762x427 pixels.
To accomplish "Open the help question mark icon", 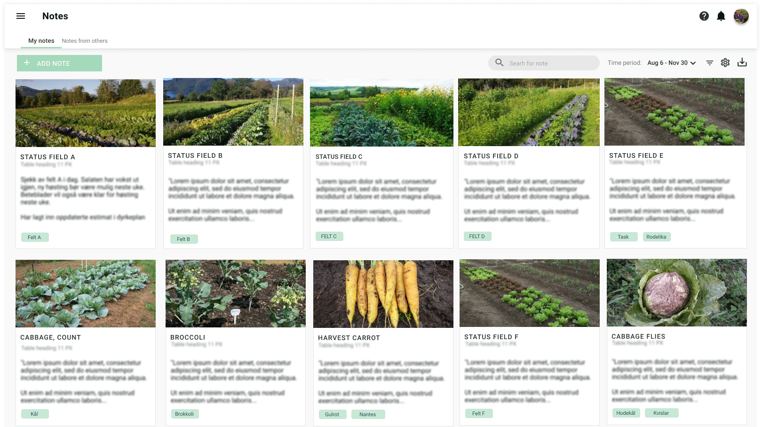I will pyautogui.click(x=704, y=16).
